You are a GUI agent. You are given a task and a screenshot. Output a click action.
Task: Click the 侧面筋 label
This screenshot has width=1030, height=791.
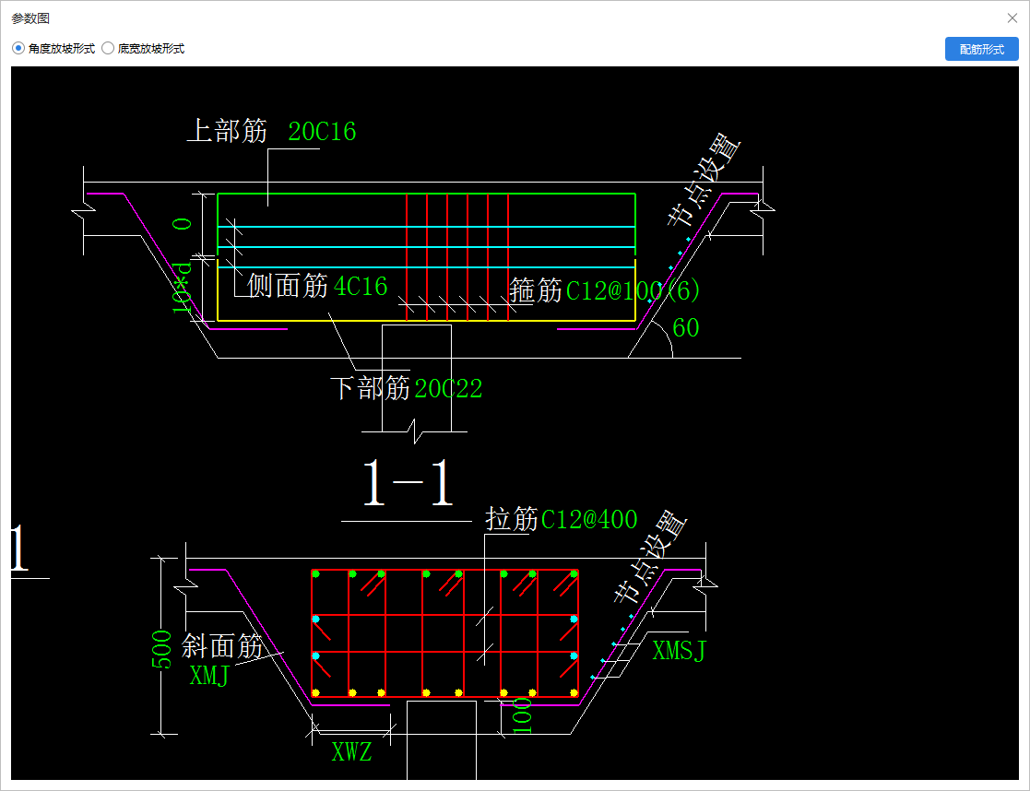[x=287, y=286]
